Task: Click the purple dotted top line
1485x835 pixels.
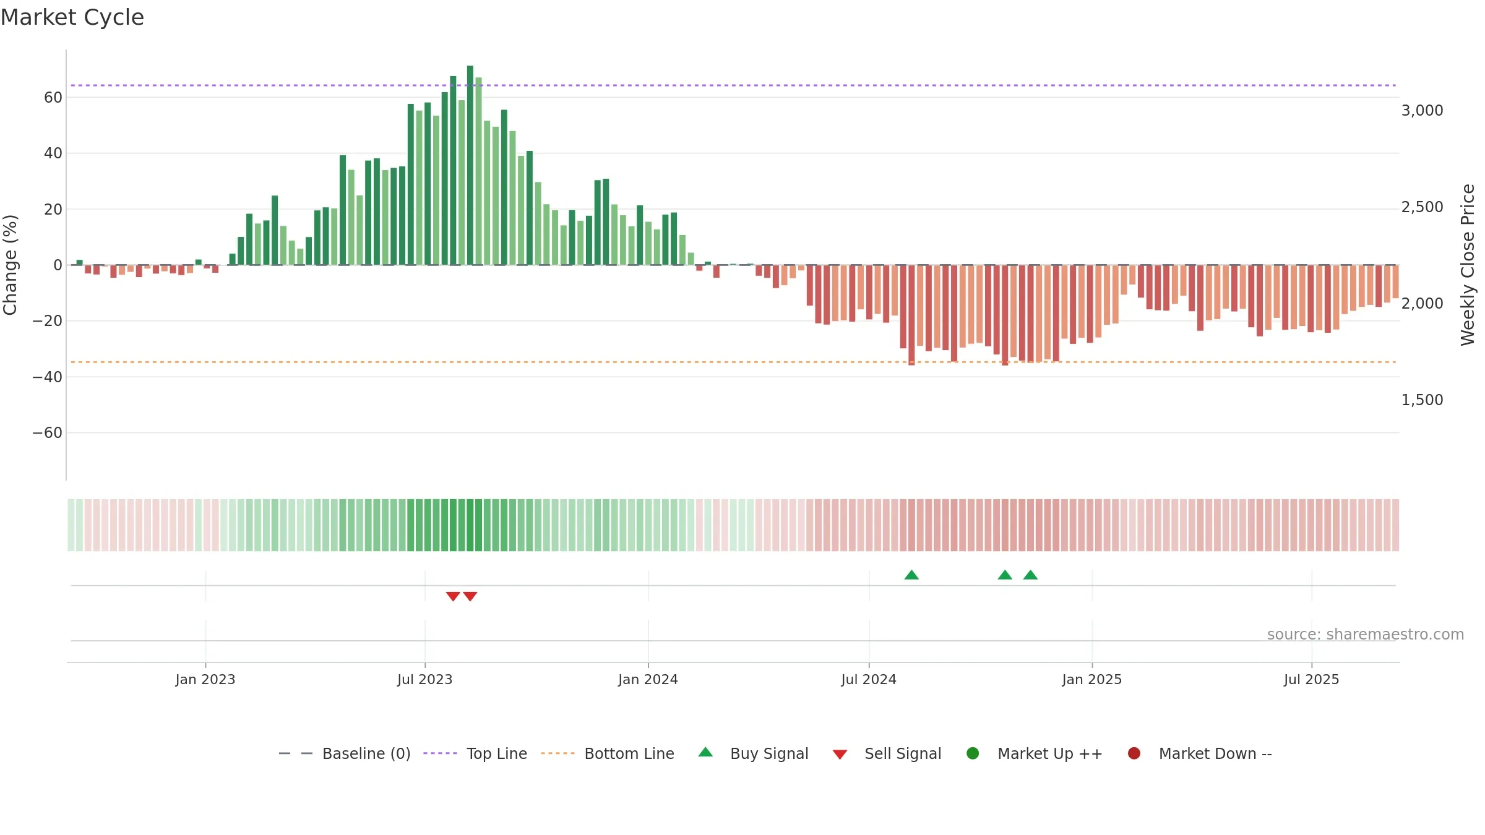Action: (x=733, y=85)
